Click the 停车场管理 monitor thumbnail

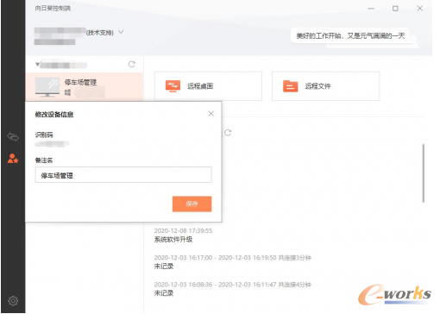coord(47,87)
